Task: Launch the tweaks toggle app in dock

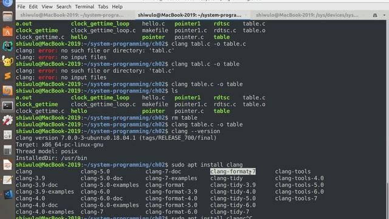Action: [x=7, y=135]
